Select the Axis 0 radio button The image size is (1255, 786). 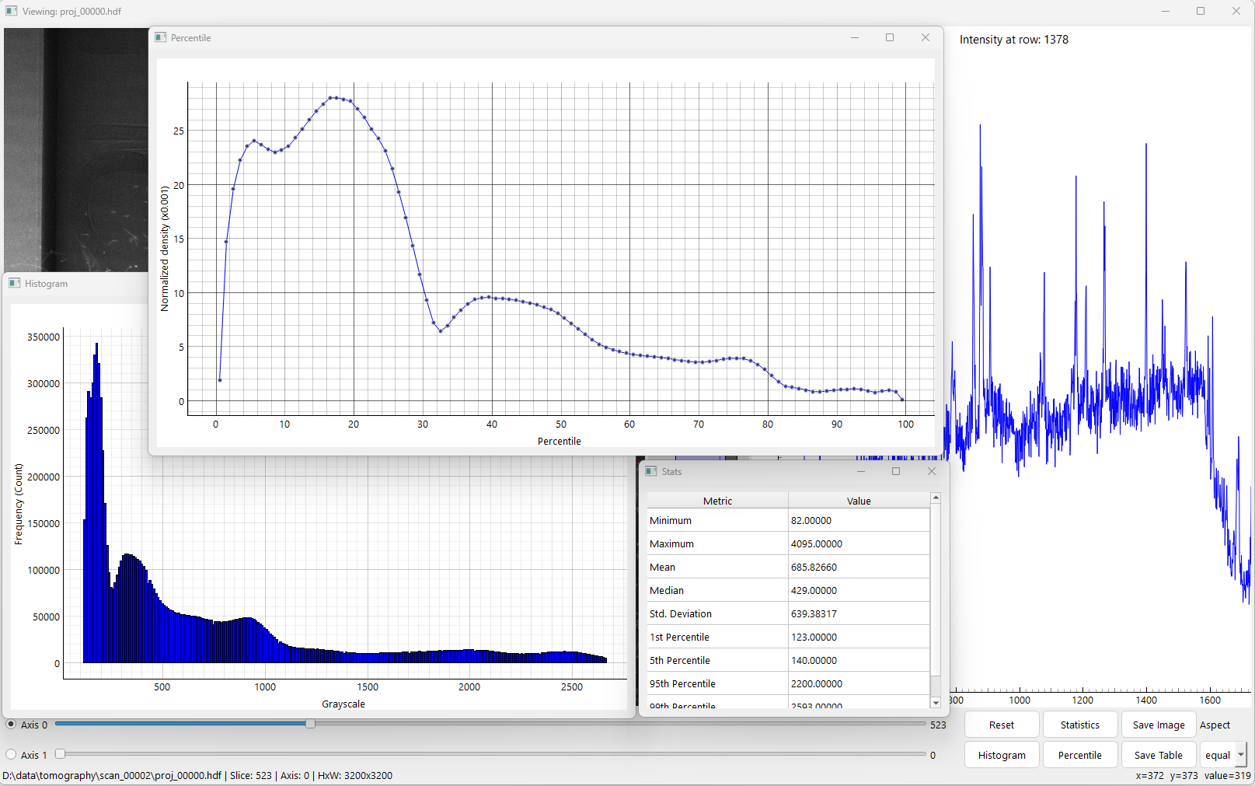pos(11,724)
